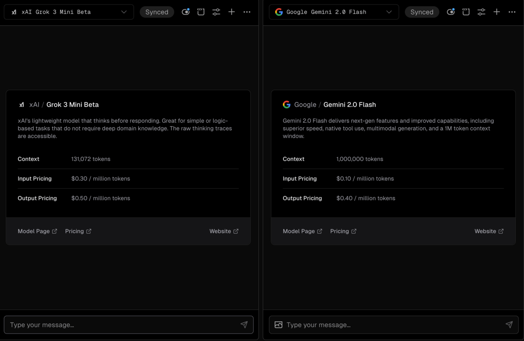This screenshot has height=341, width=524.
Task: Open settings sliders icon in Grok panel
Action: point(216,12)
